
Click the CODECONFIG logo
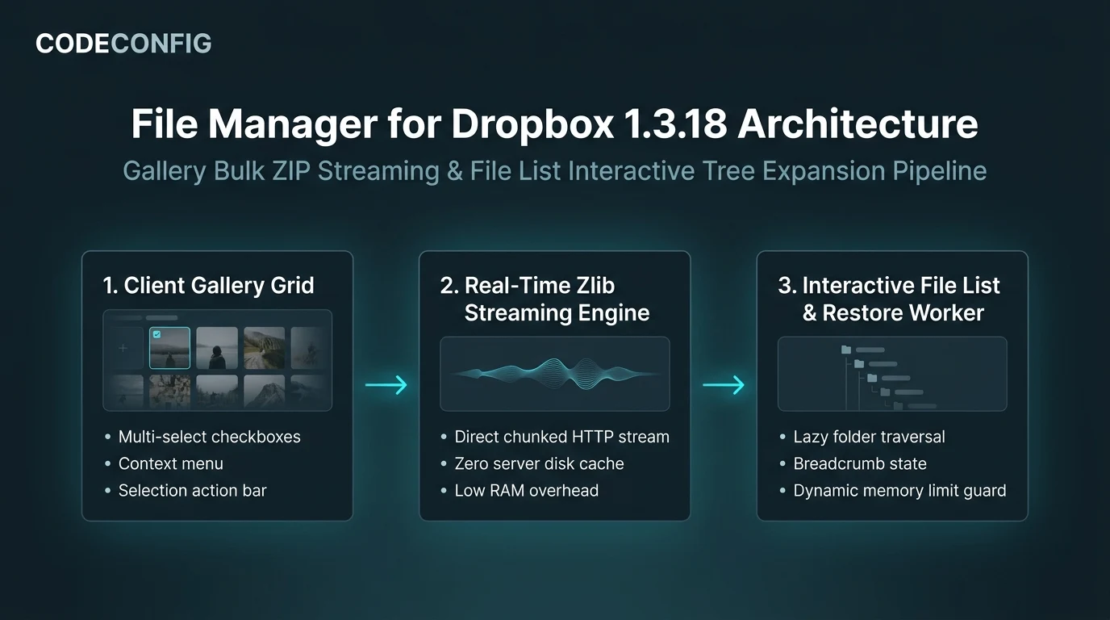click(123, 44)
